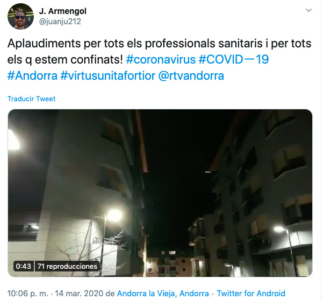
Task: Open Andorra la Vieja, Andorra location
Action: [x=163, y=294]
